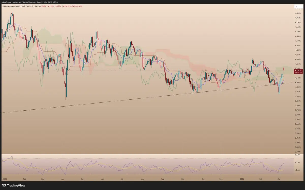Click the 3.700% price scale label
Image resolution: width=305 pixels, height=190 pixels.
(x=298, y=115)
